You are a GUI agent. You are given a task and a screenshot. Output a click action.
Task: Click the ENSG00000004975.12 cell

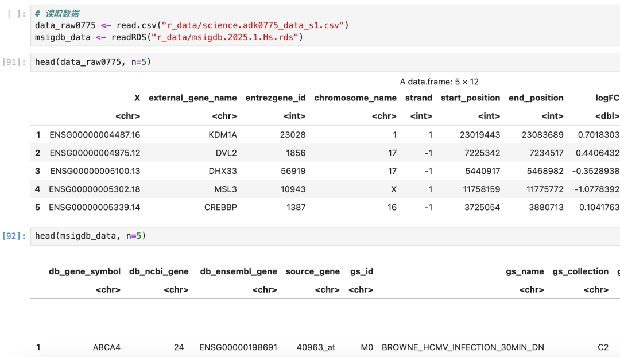point(95,153)
